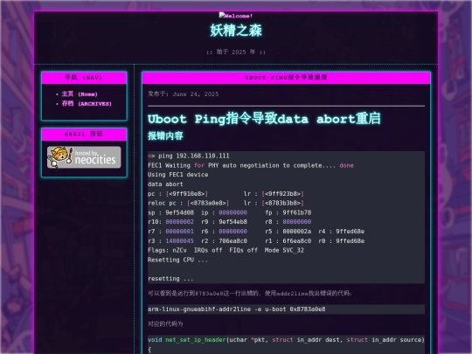
Task: Click the 88x31 按钮 panel header
Action: click(x=84, y=135)
